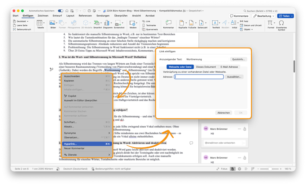306x185 pixels.
Task: Click the Abbrechen button
Action: tap(223, 113)
